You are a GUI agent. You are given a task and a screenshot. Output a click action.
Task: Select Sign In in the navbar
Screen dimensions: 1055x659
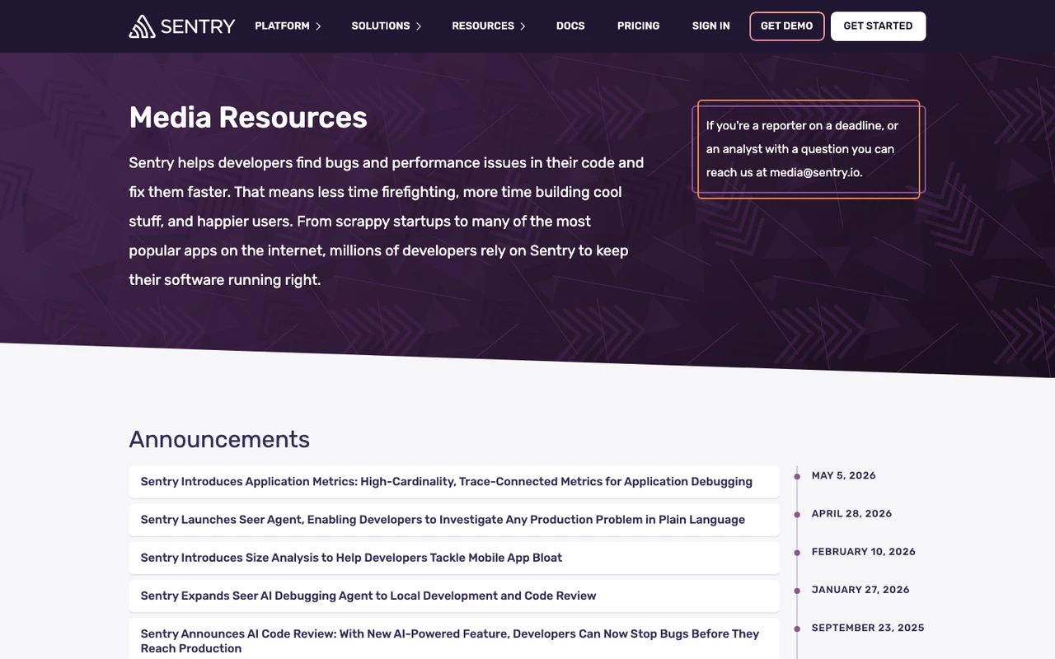710,26
